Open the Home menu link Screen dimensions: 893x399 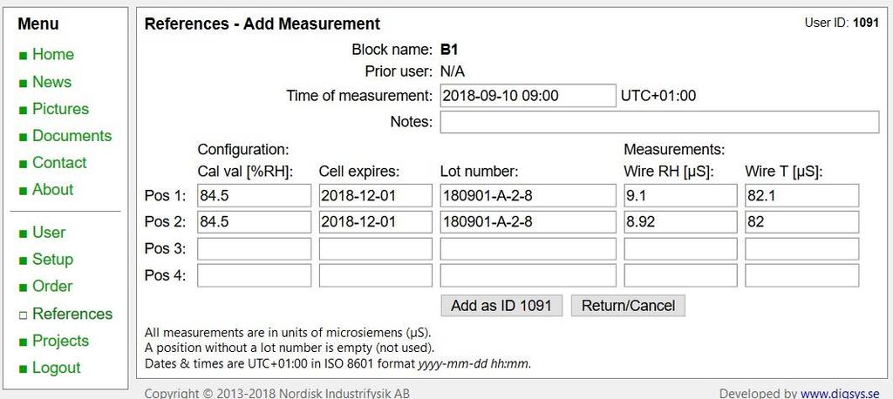(x=52, y=54)
